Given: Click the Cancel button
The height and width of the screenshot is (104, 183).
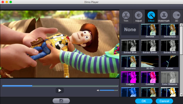Looking at the screenshot, I should pos(164,101).
